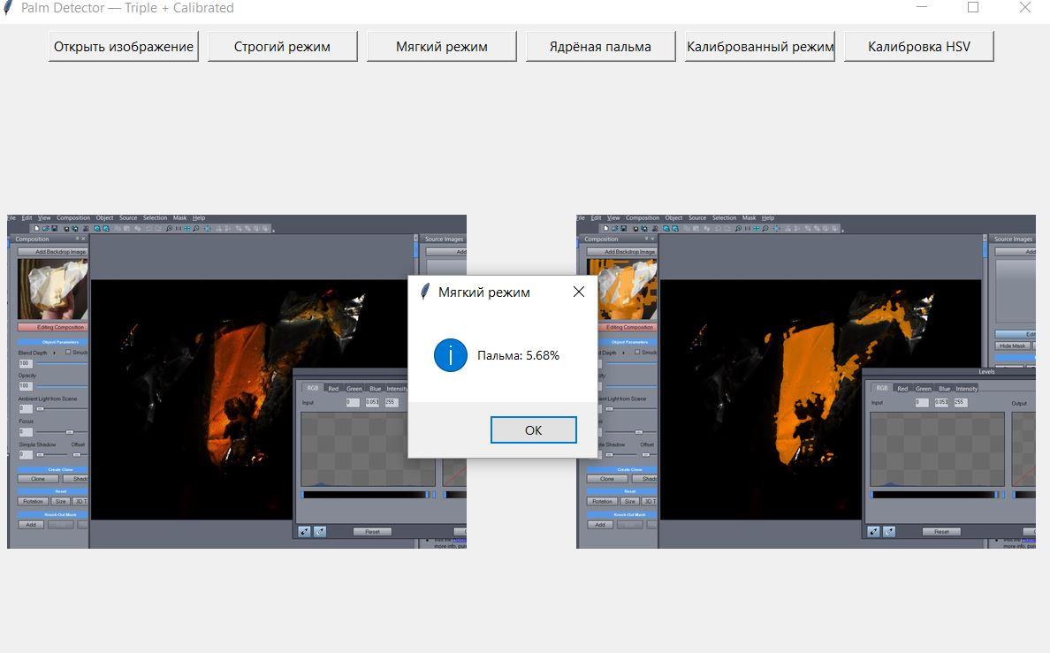Click the Открыть изображение button
Screen dimensions: 1050x653
point(124,47)
